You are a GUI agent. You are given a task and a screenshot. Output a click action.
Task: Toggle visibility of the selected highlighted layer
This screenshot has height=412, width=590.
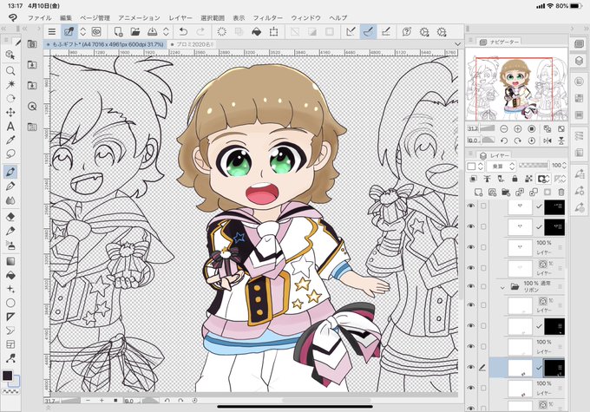[471, 367]
